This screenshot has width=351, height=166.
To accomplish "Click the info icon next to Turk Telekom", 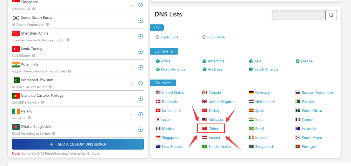I will point(34,56).
